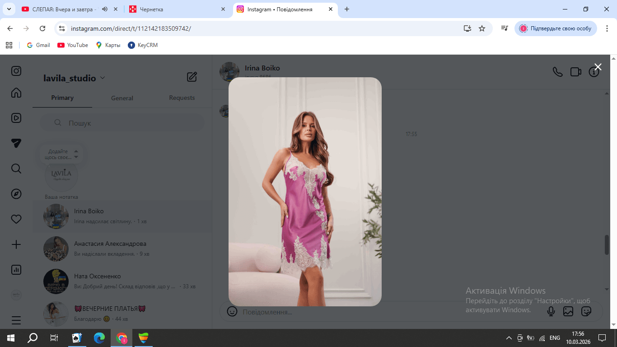
Task: Open the emoji picker in the message box
Action: 232,311
